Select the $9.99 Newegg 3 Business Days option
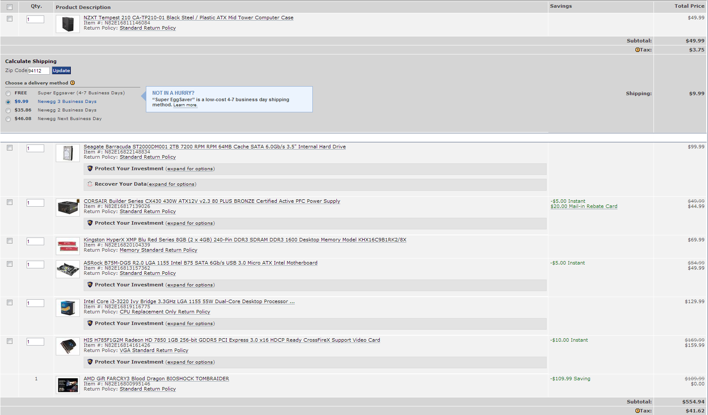This screenshot has height=415, width=708. 8,102
